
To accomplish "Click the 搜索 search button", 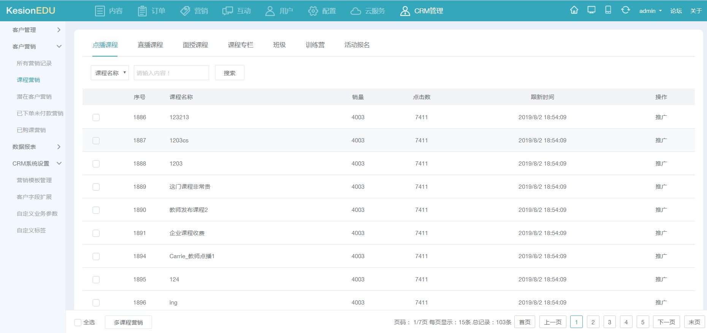I will click(x=230, y=73).
